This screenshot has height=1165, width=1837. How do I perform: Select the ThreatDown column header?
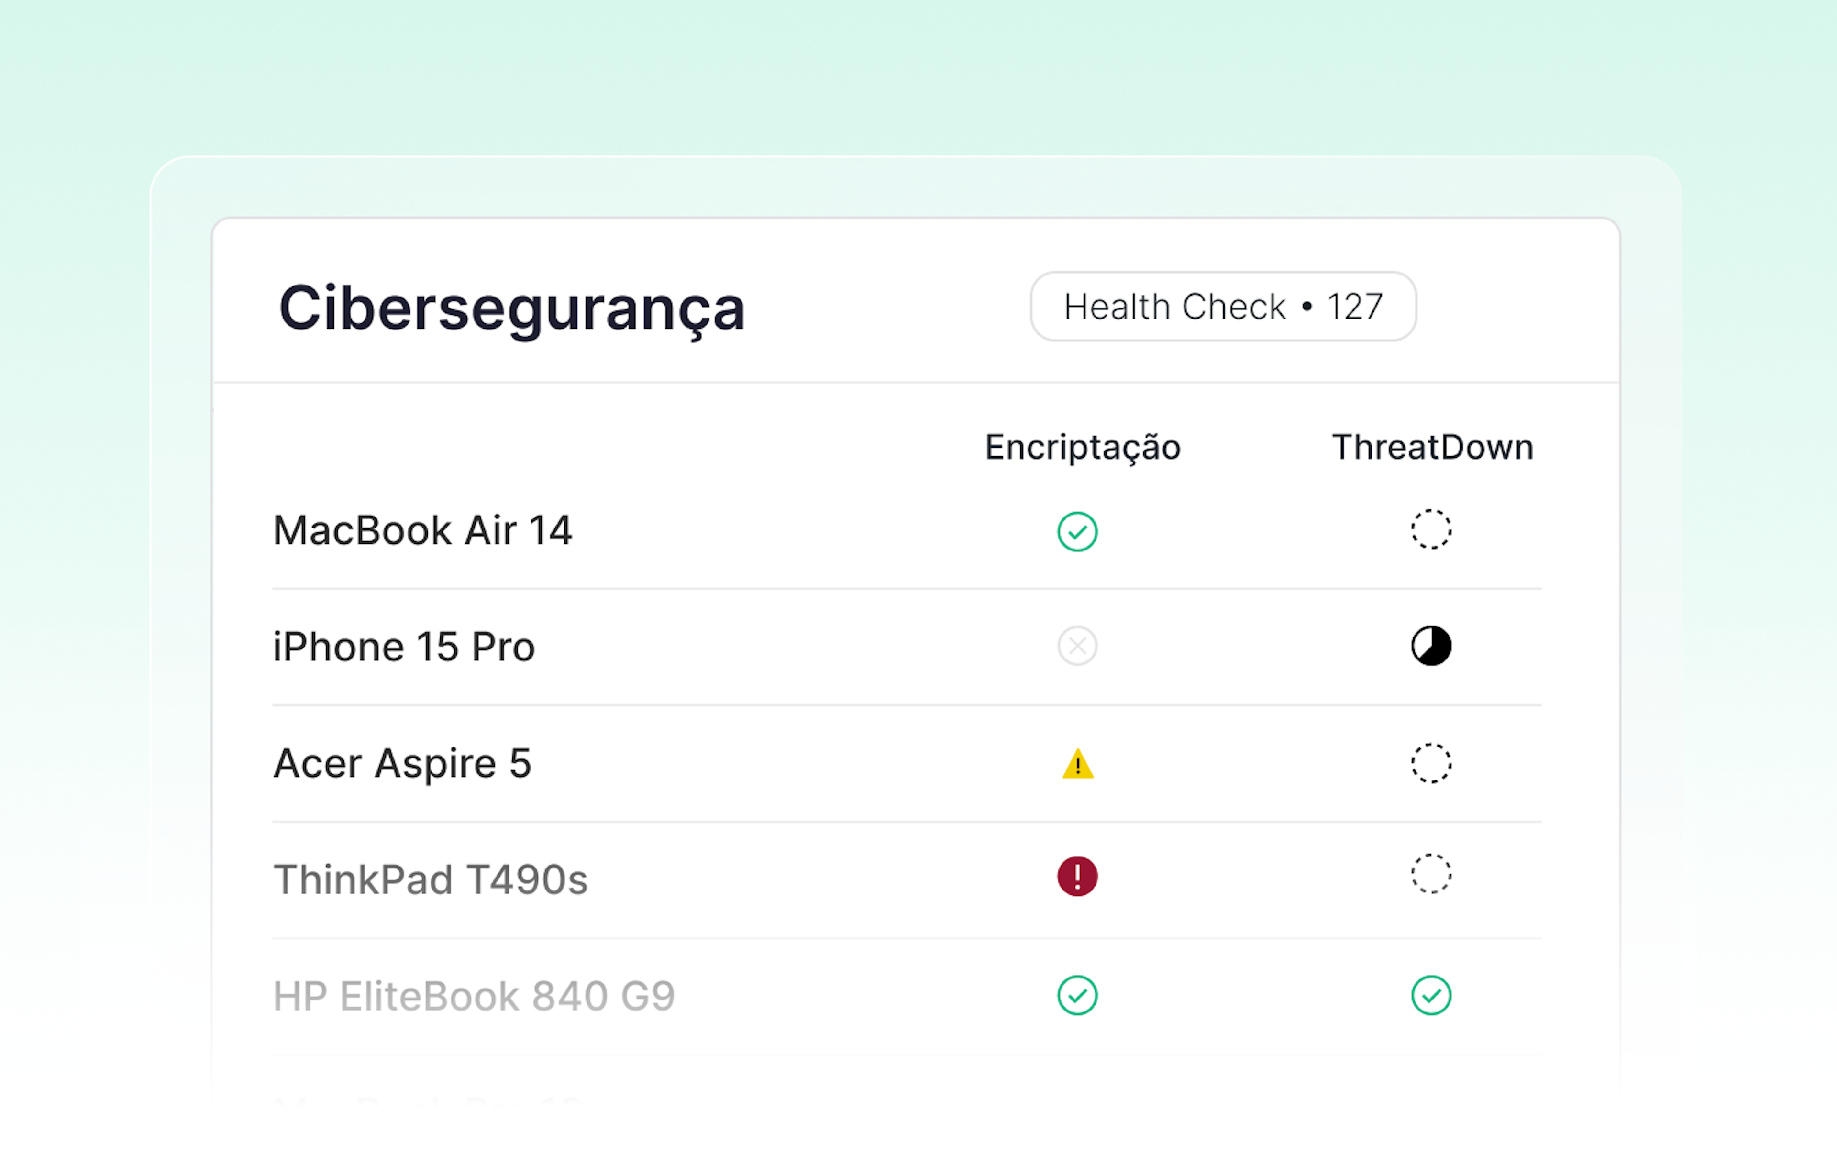pyautogui.click(x=1432, y=447)
